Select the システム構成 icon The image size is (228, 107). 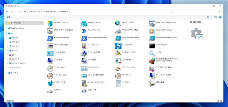pyautogui.click(x=84, y=61)
